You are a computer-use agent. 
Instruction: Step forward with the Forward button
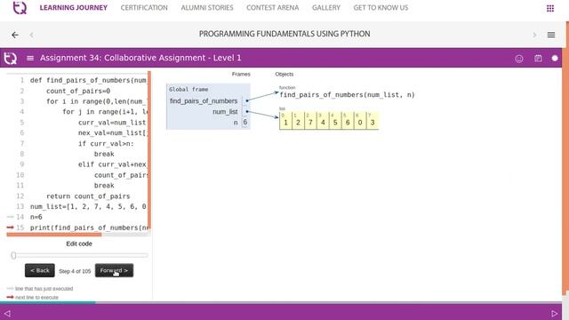(114, 270)
